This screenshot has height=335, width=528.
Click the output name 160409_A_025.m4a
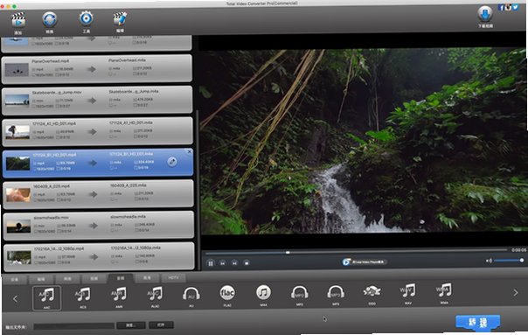[x=129, y=185]
